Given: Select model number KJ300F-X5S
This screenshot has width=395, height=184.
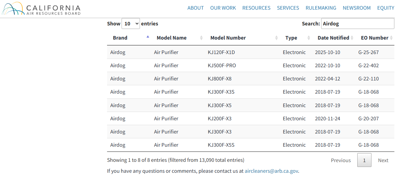Looking at the screenshot, I should point(221,145).
